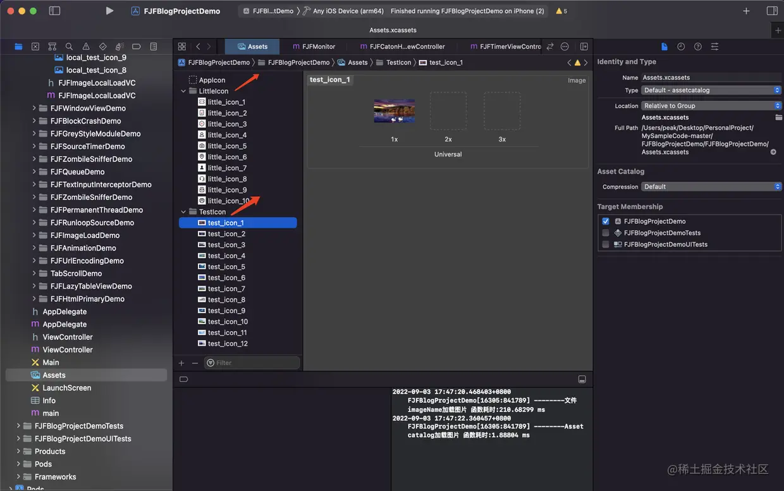Show the History inspector clock icon
The image size is (784, 491).
click(681, 46)
